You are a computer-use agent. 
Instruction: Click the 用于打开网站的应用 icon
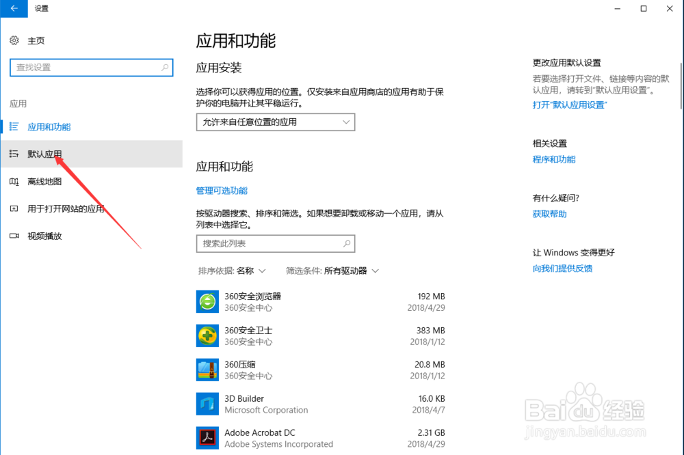(14, 209)
